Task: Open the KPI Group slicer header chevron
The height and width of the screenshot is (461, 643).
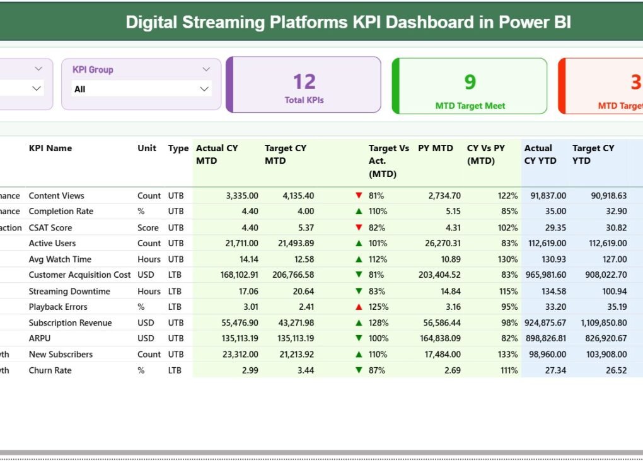Action: click(x=206, y=69)
